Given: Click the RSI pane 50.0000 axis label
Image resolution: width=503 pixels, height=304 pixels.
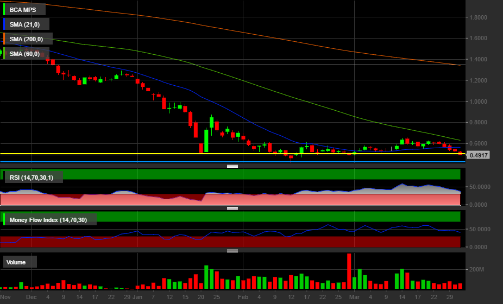Looking at the screenshot, I should [480, 187].
